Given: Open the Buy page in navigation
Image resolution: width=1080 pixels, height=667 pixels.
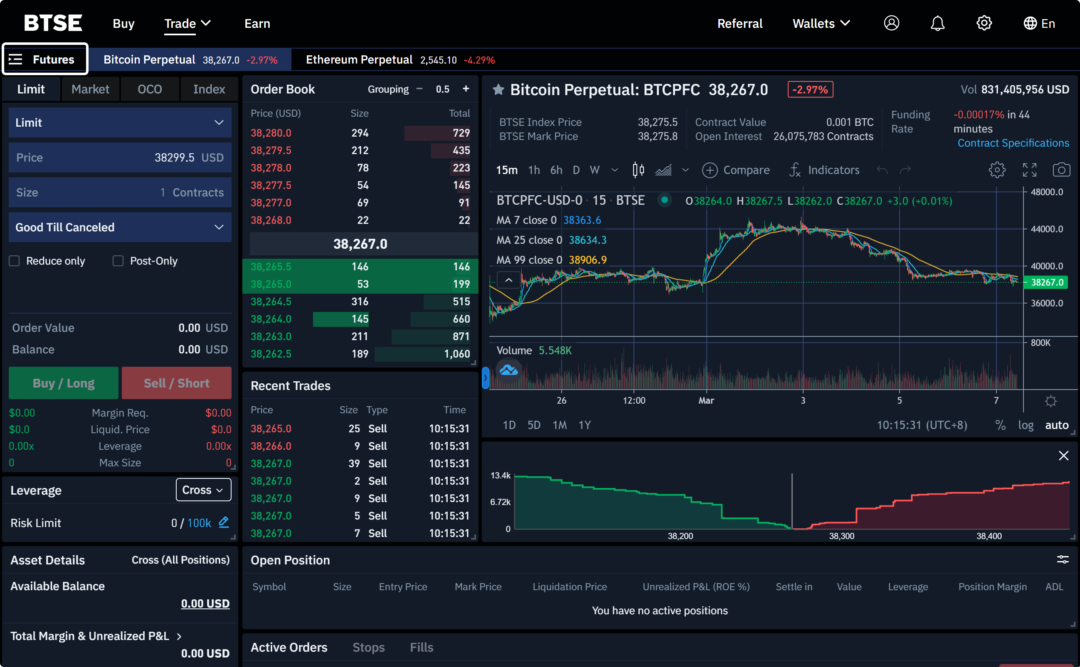Looking at the screenshot, I should click(123, 23).
